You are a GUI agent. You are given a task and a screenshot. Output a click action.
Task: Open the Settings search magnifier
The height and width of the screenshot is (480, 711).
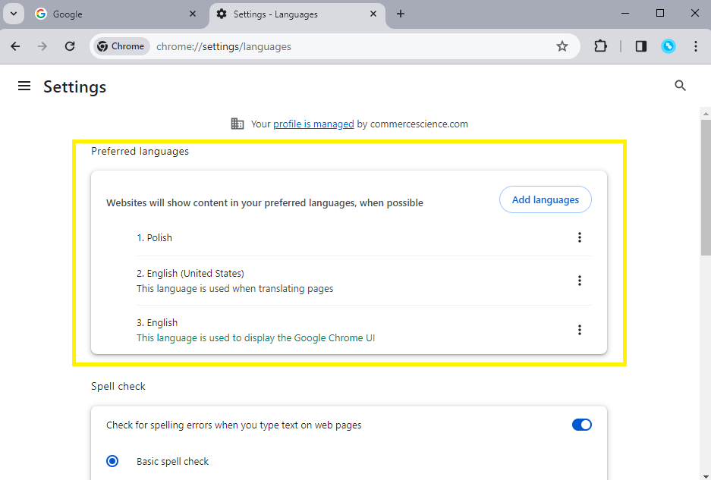tap(680, 86)
